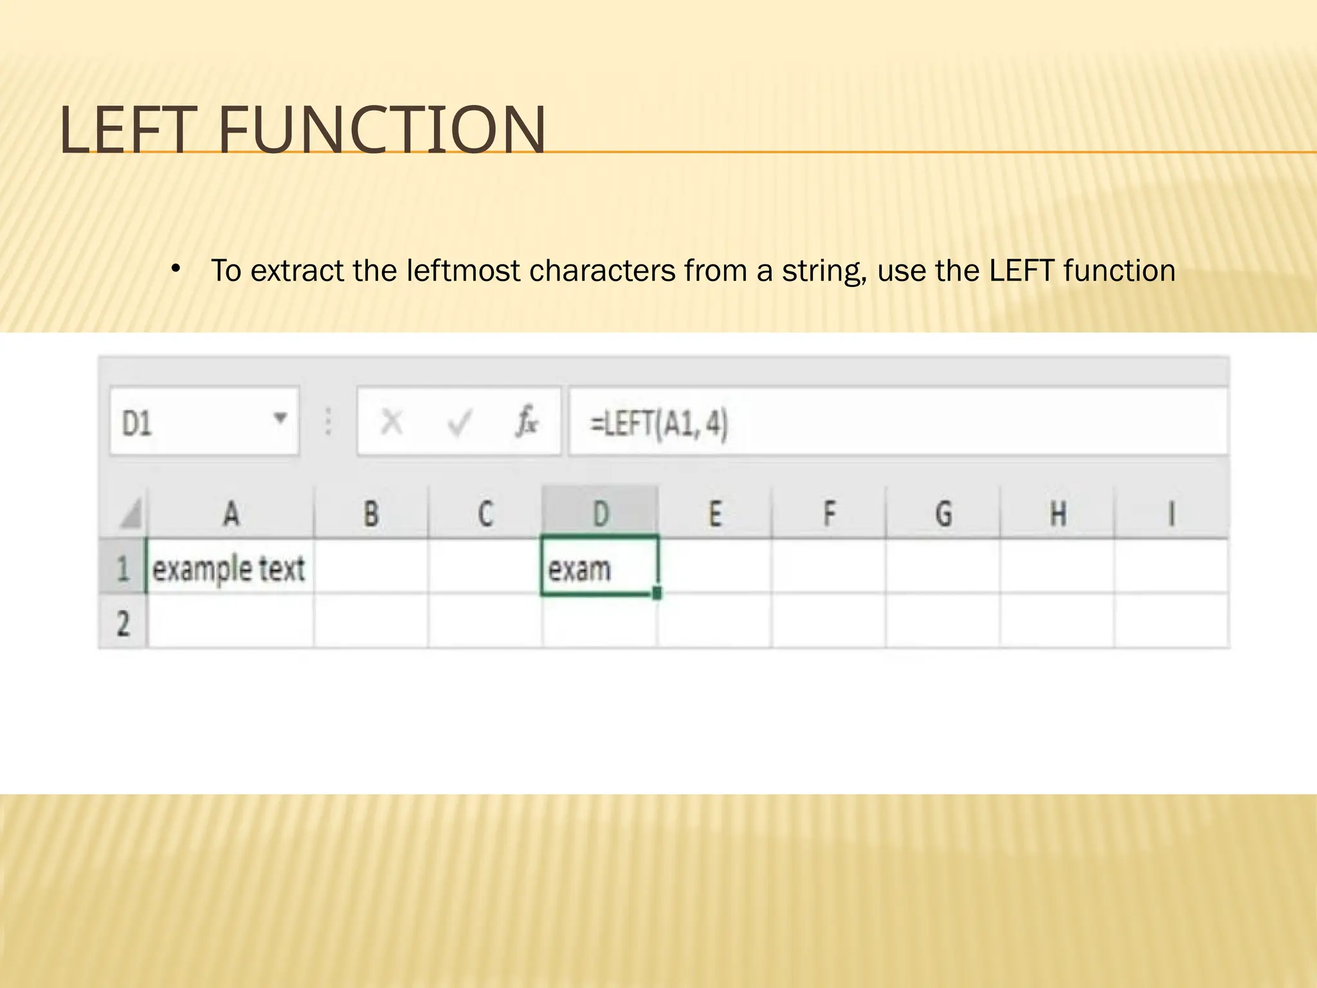Click cell D1 containing 'exam'
This screenshot has width=1317, height=988.
pos(599,567)
